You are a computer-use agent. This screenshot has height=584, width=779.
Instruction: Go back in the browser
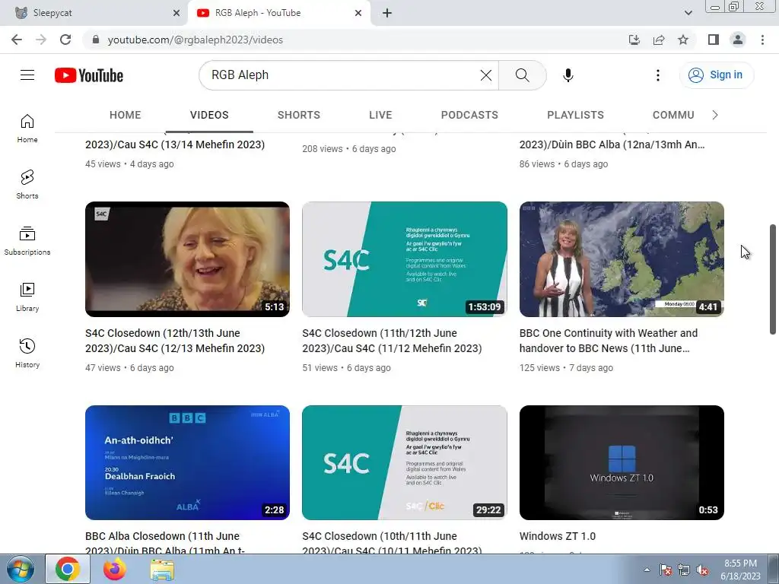17,40
